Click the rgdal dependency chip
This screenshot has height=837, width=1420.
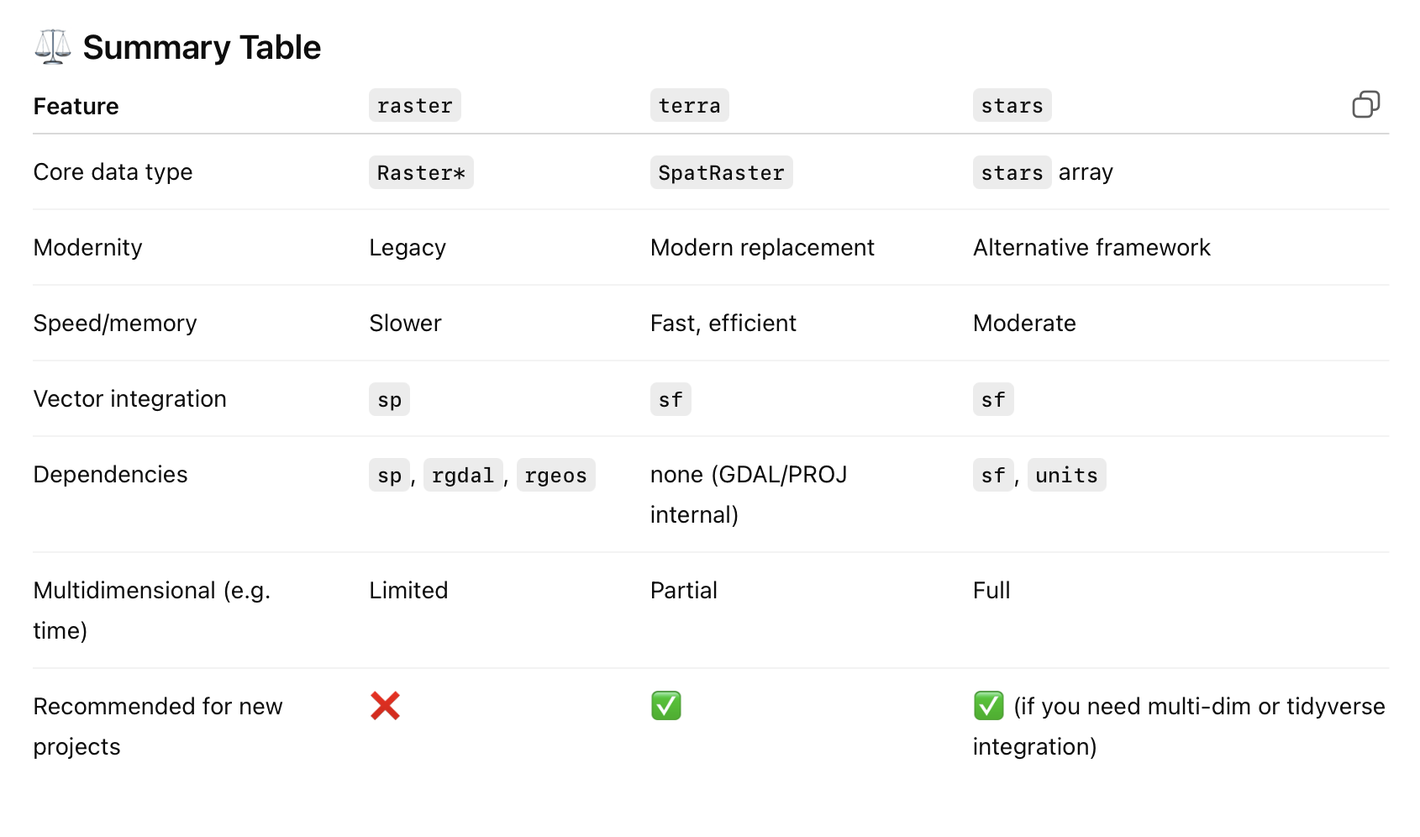(x=463, y=476)
